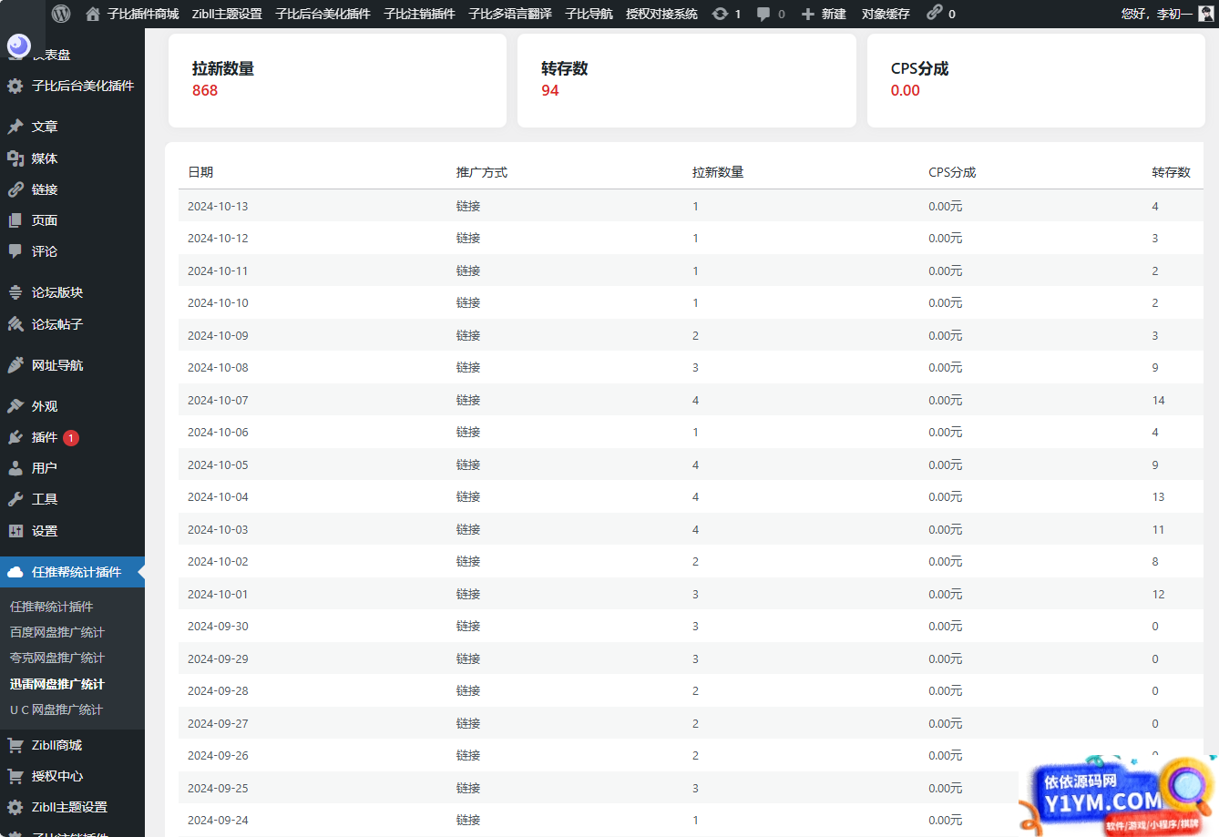Image resolution: width=1219 pixels, height=837 pixels.
Task: Click the date cell 2024-10-07
Action: tap(218, 401)
